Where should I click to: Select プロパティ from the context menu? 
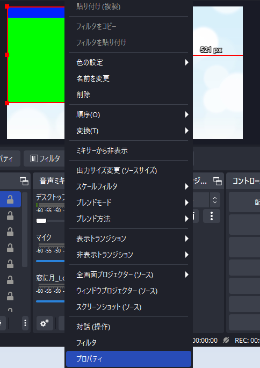(128, 359)
